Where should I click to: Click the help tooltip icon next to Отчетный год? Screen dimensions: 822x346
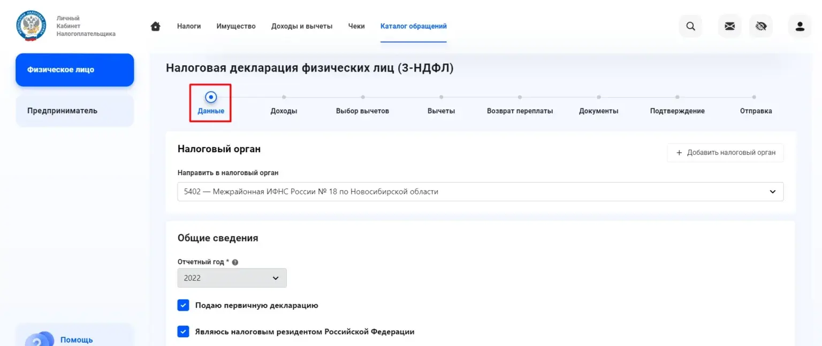(235, 262)
